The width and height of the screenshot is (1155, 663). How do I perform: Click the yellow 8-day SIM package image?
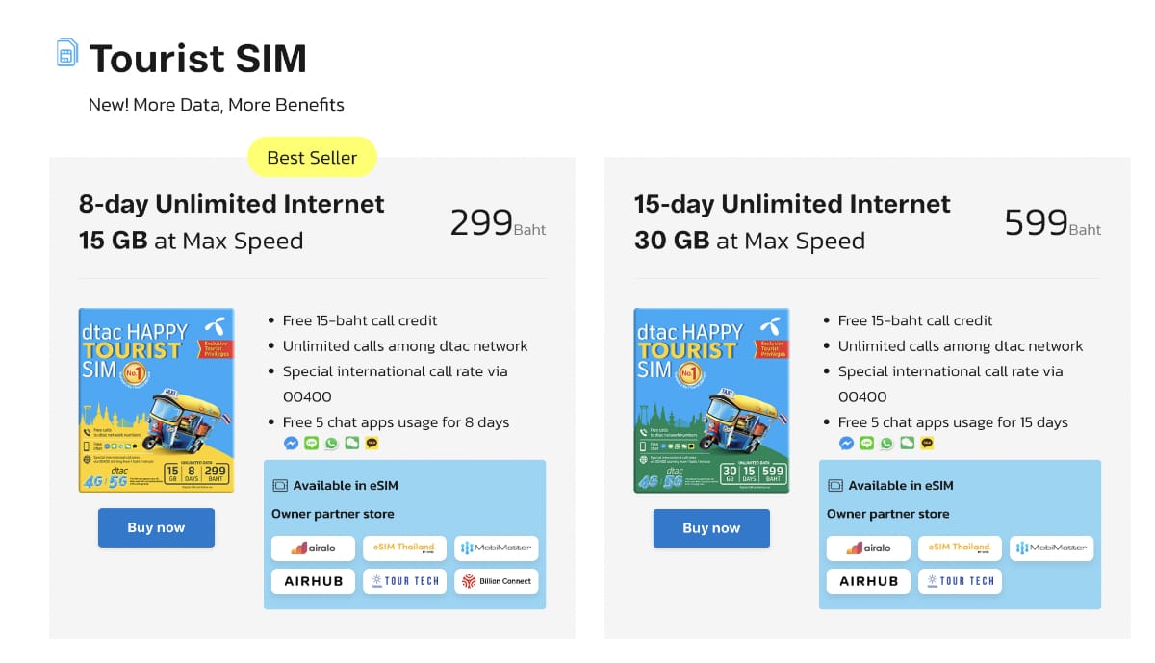[x=156, y=400]
